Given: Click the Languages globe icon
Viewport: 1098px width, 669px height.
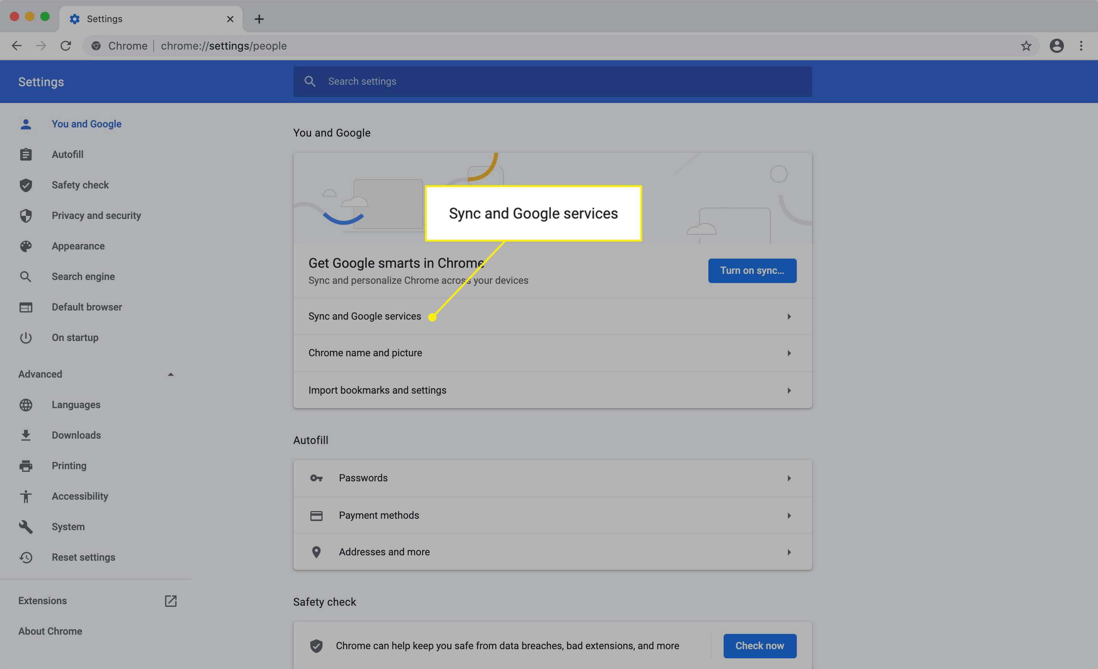Looking at the screenshot, I should [x=26, y=405].
